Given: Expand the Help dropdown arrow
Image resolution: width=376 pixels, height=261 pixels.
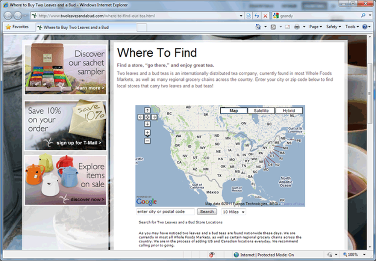Looking at the screenshot, I should (370, 27).
